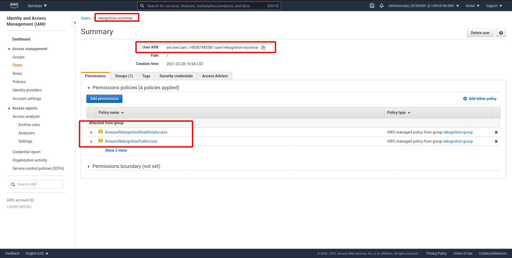512x258 pixels.
Task: Switch to the Security credentials tab
Action: 176,76
